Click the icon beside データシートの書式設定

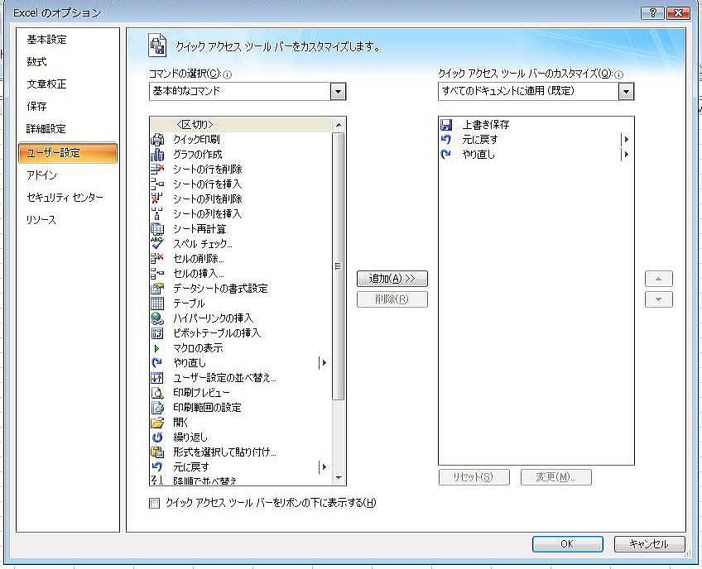[x=157, y=288]
